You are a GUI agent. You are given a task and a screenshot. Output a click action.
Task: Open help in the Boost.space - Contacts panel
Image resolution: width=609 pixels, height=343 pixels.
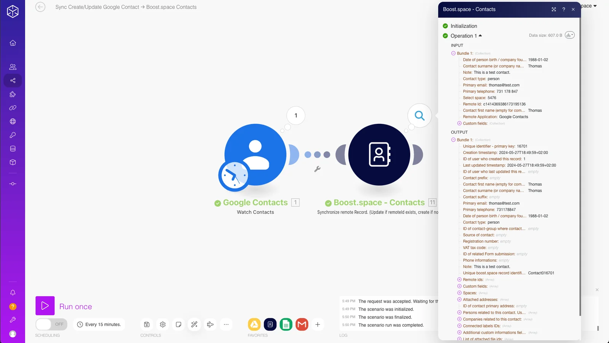point(564,9)
